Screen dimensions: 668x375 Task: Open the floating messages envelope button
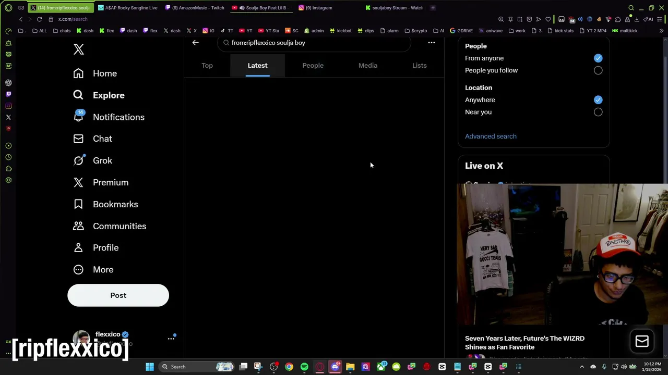[x=642, y=341]
